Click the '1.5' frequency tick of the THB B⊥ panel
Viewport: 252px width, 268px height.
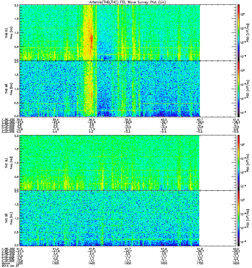(16, 19)
